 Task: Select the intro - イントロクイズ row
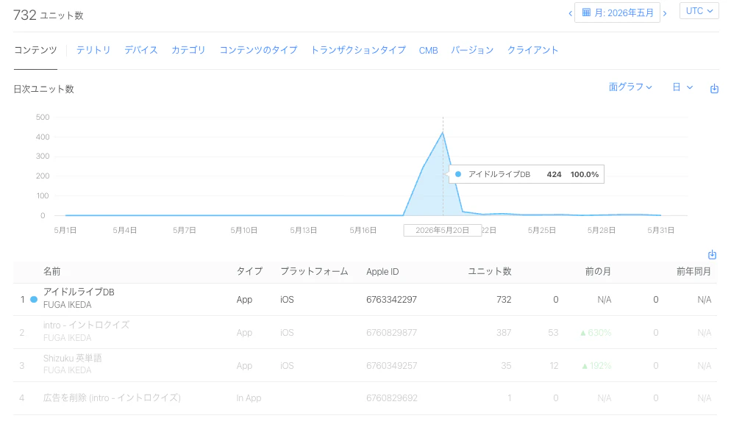(x=365, y=333)
